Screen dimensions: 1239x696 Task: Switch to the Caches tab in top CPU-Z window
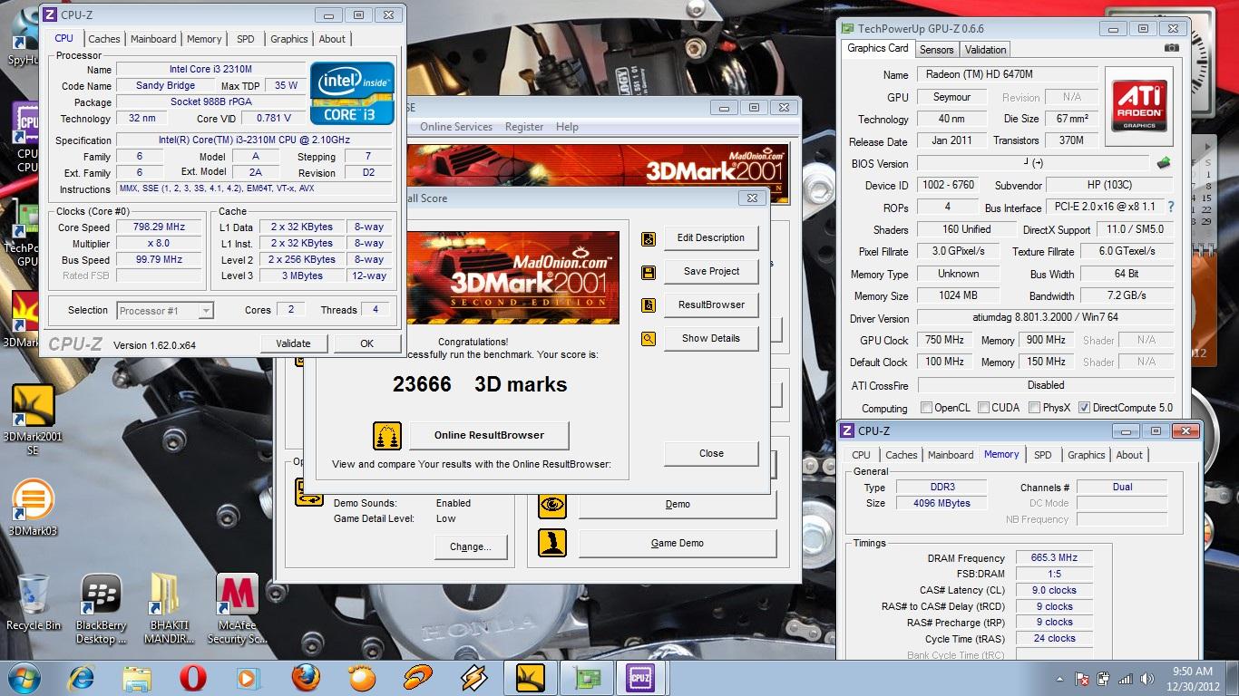coord(103,39)
